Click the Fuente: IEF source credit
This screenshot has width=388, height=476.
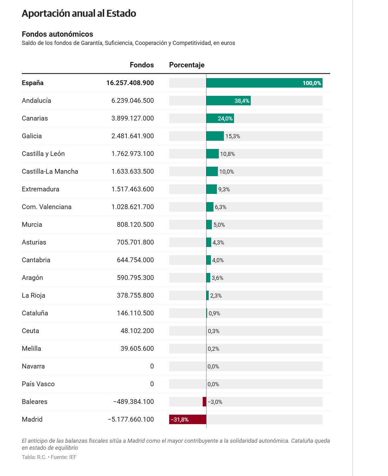(x=64, y=457)
